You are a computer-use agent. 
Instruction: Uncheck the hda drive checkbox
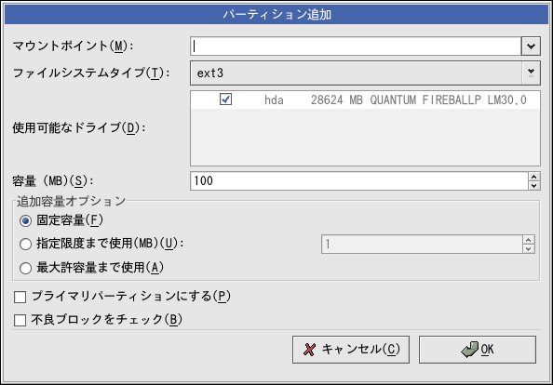pos(225,100)
